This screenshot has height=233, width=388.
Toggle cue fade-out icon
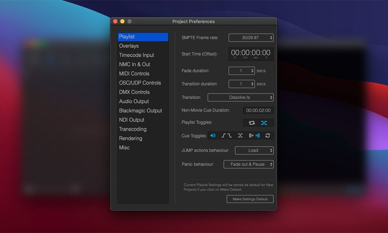coord(230,136)
